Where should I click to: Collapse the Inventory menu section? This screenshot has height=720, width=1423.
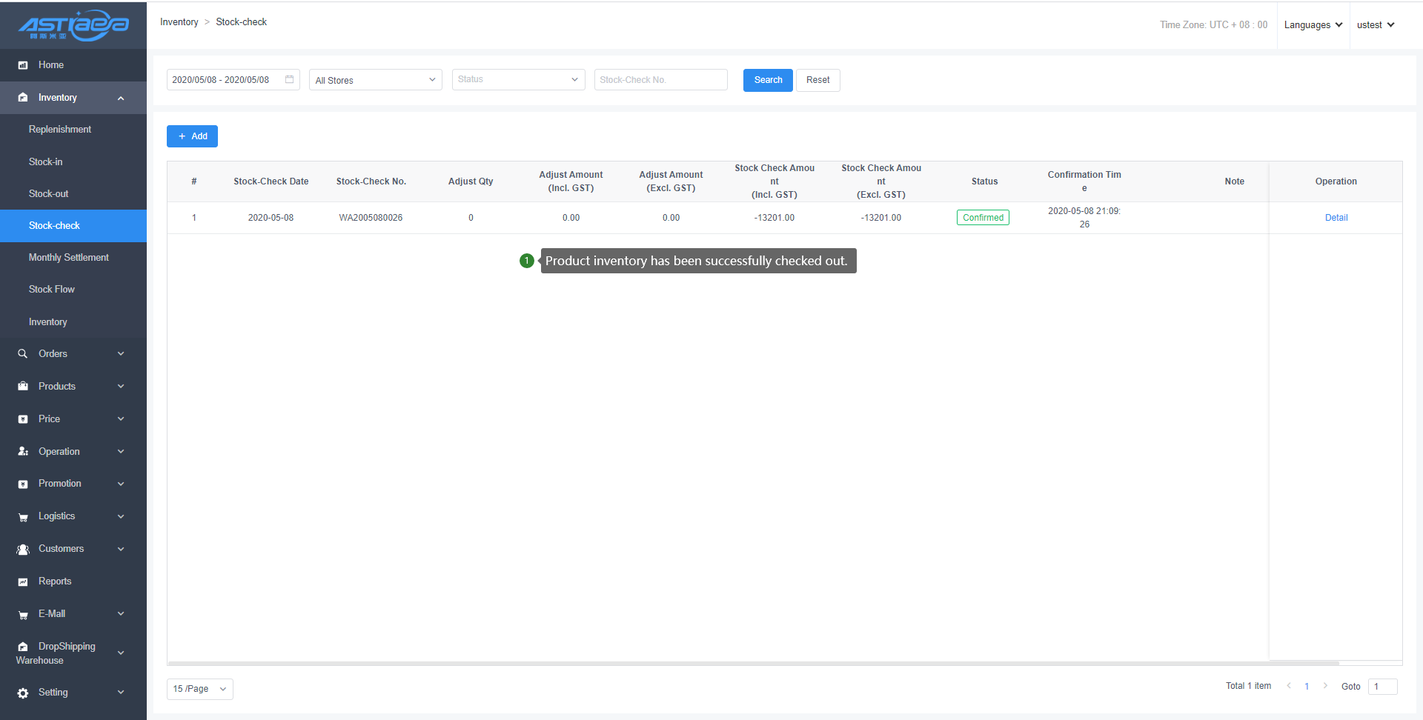tap(121, 98)
